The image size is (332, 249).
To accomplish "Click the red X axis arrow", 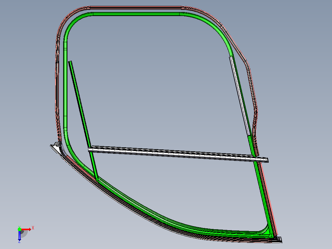I will pyautogui.click(x=26, y=230).
